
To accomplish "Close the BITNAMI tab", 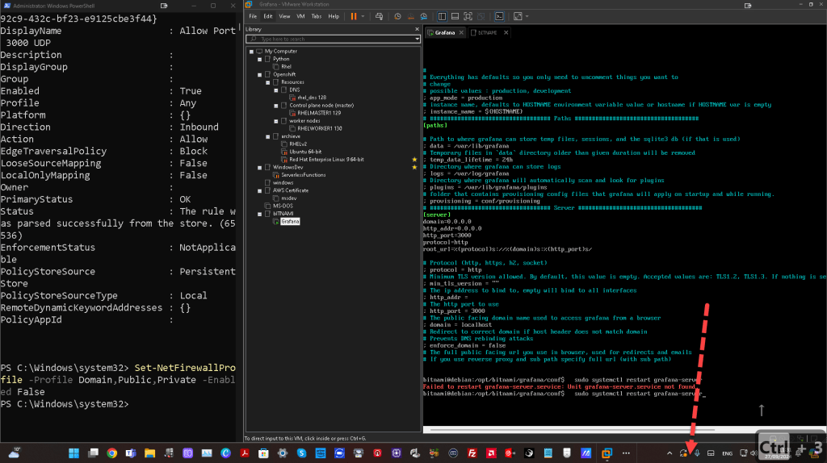I will (506, 32).
